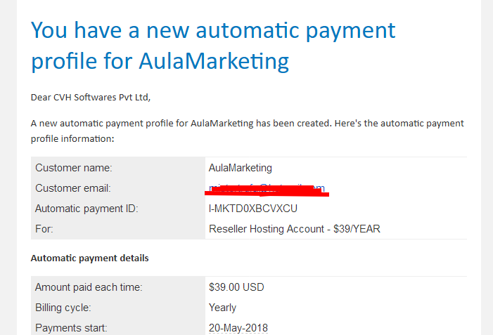Click the Yearly billing cycle value

coord(222,308)
